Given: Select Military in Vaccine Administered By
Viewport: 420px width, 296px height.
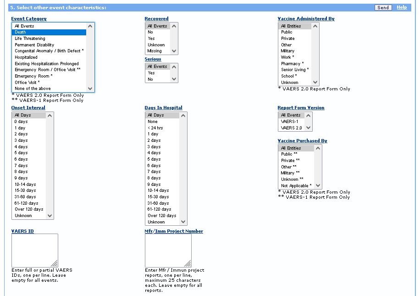Looking at the screenshot, I should click(295, 51).
